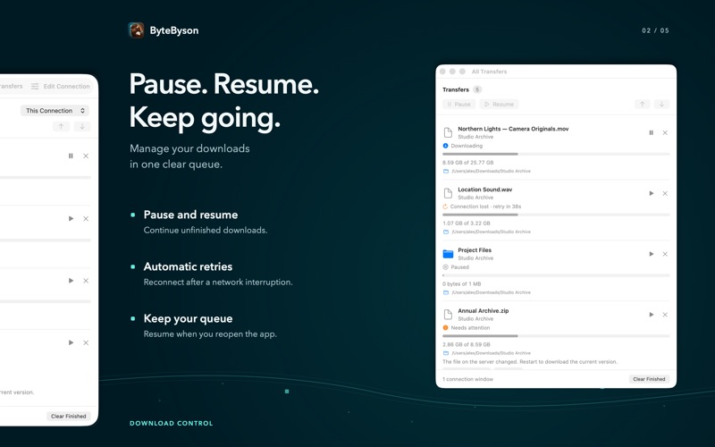The width and height of the screenshot is (715, 447).
Task: Remove Project Files with its X icon
Action: pos(665,254)
